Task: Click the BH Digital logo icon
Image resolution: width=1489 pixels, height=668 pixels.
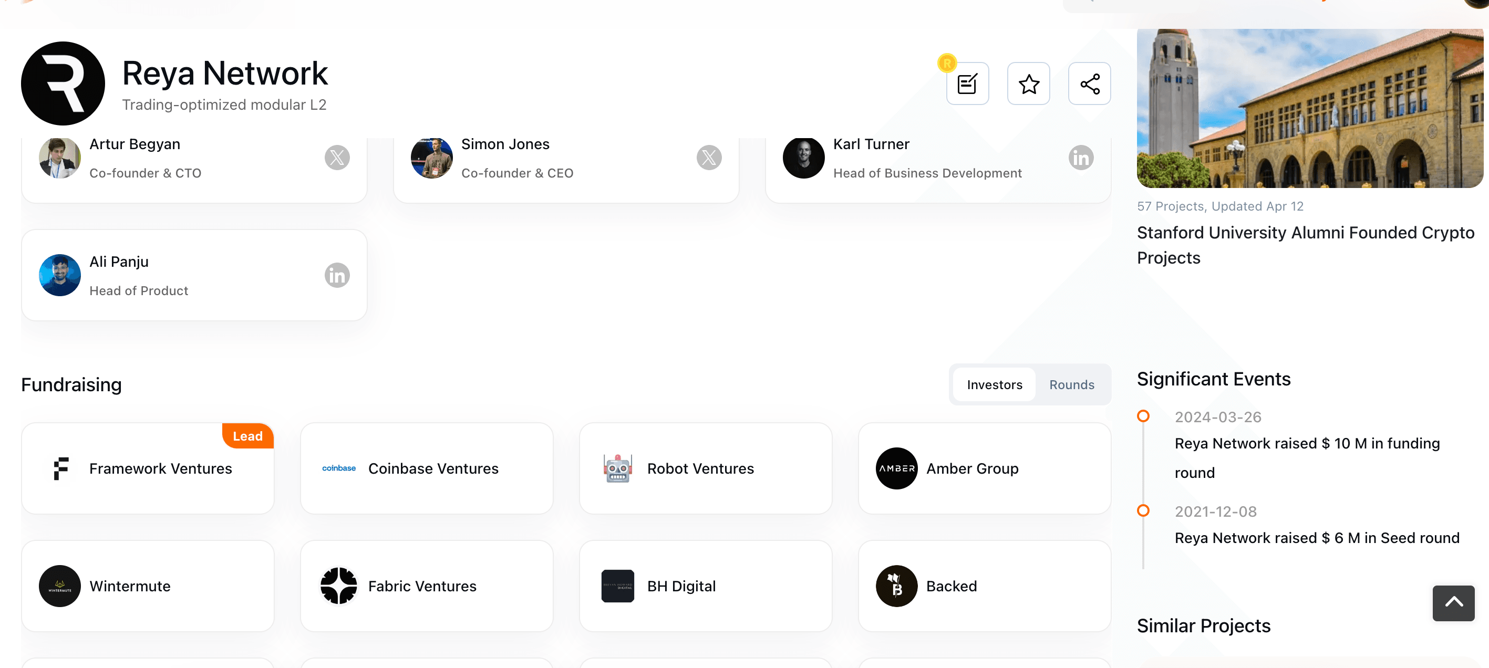Action: pyautogui.click(x=617, y=586)
